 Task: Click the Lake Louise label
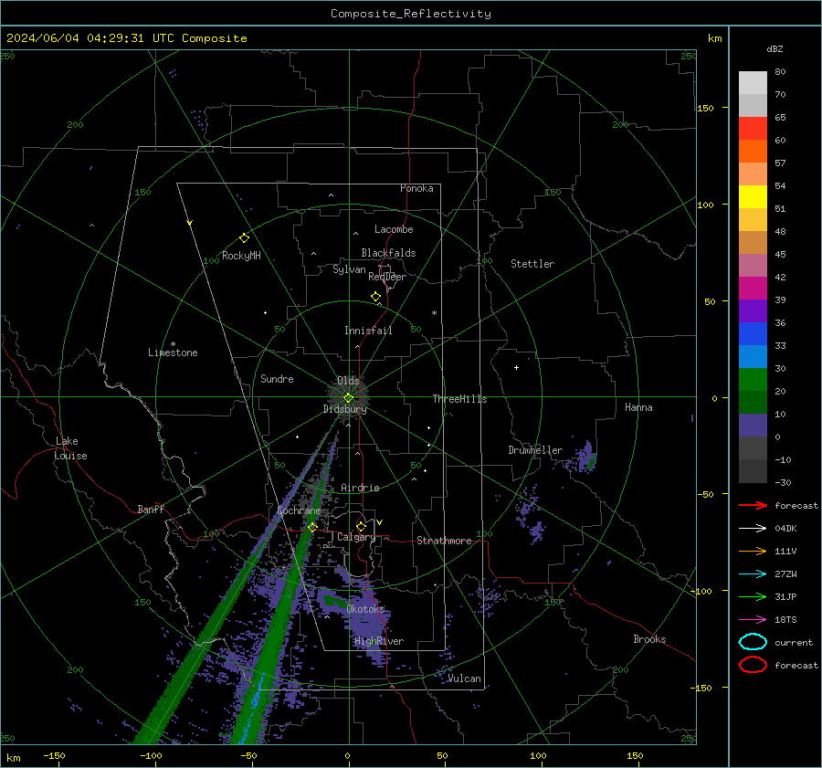[x=70, y=448]
